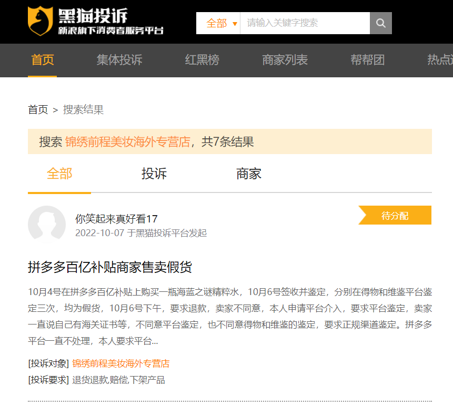Click 首页 breadcrumb link
This screenshot has width=453, height=406.
38,110
